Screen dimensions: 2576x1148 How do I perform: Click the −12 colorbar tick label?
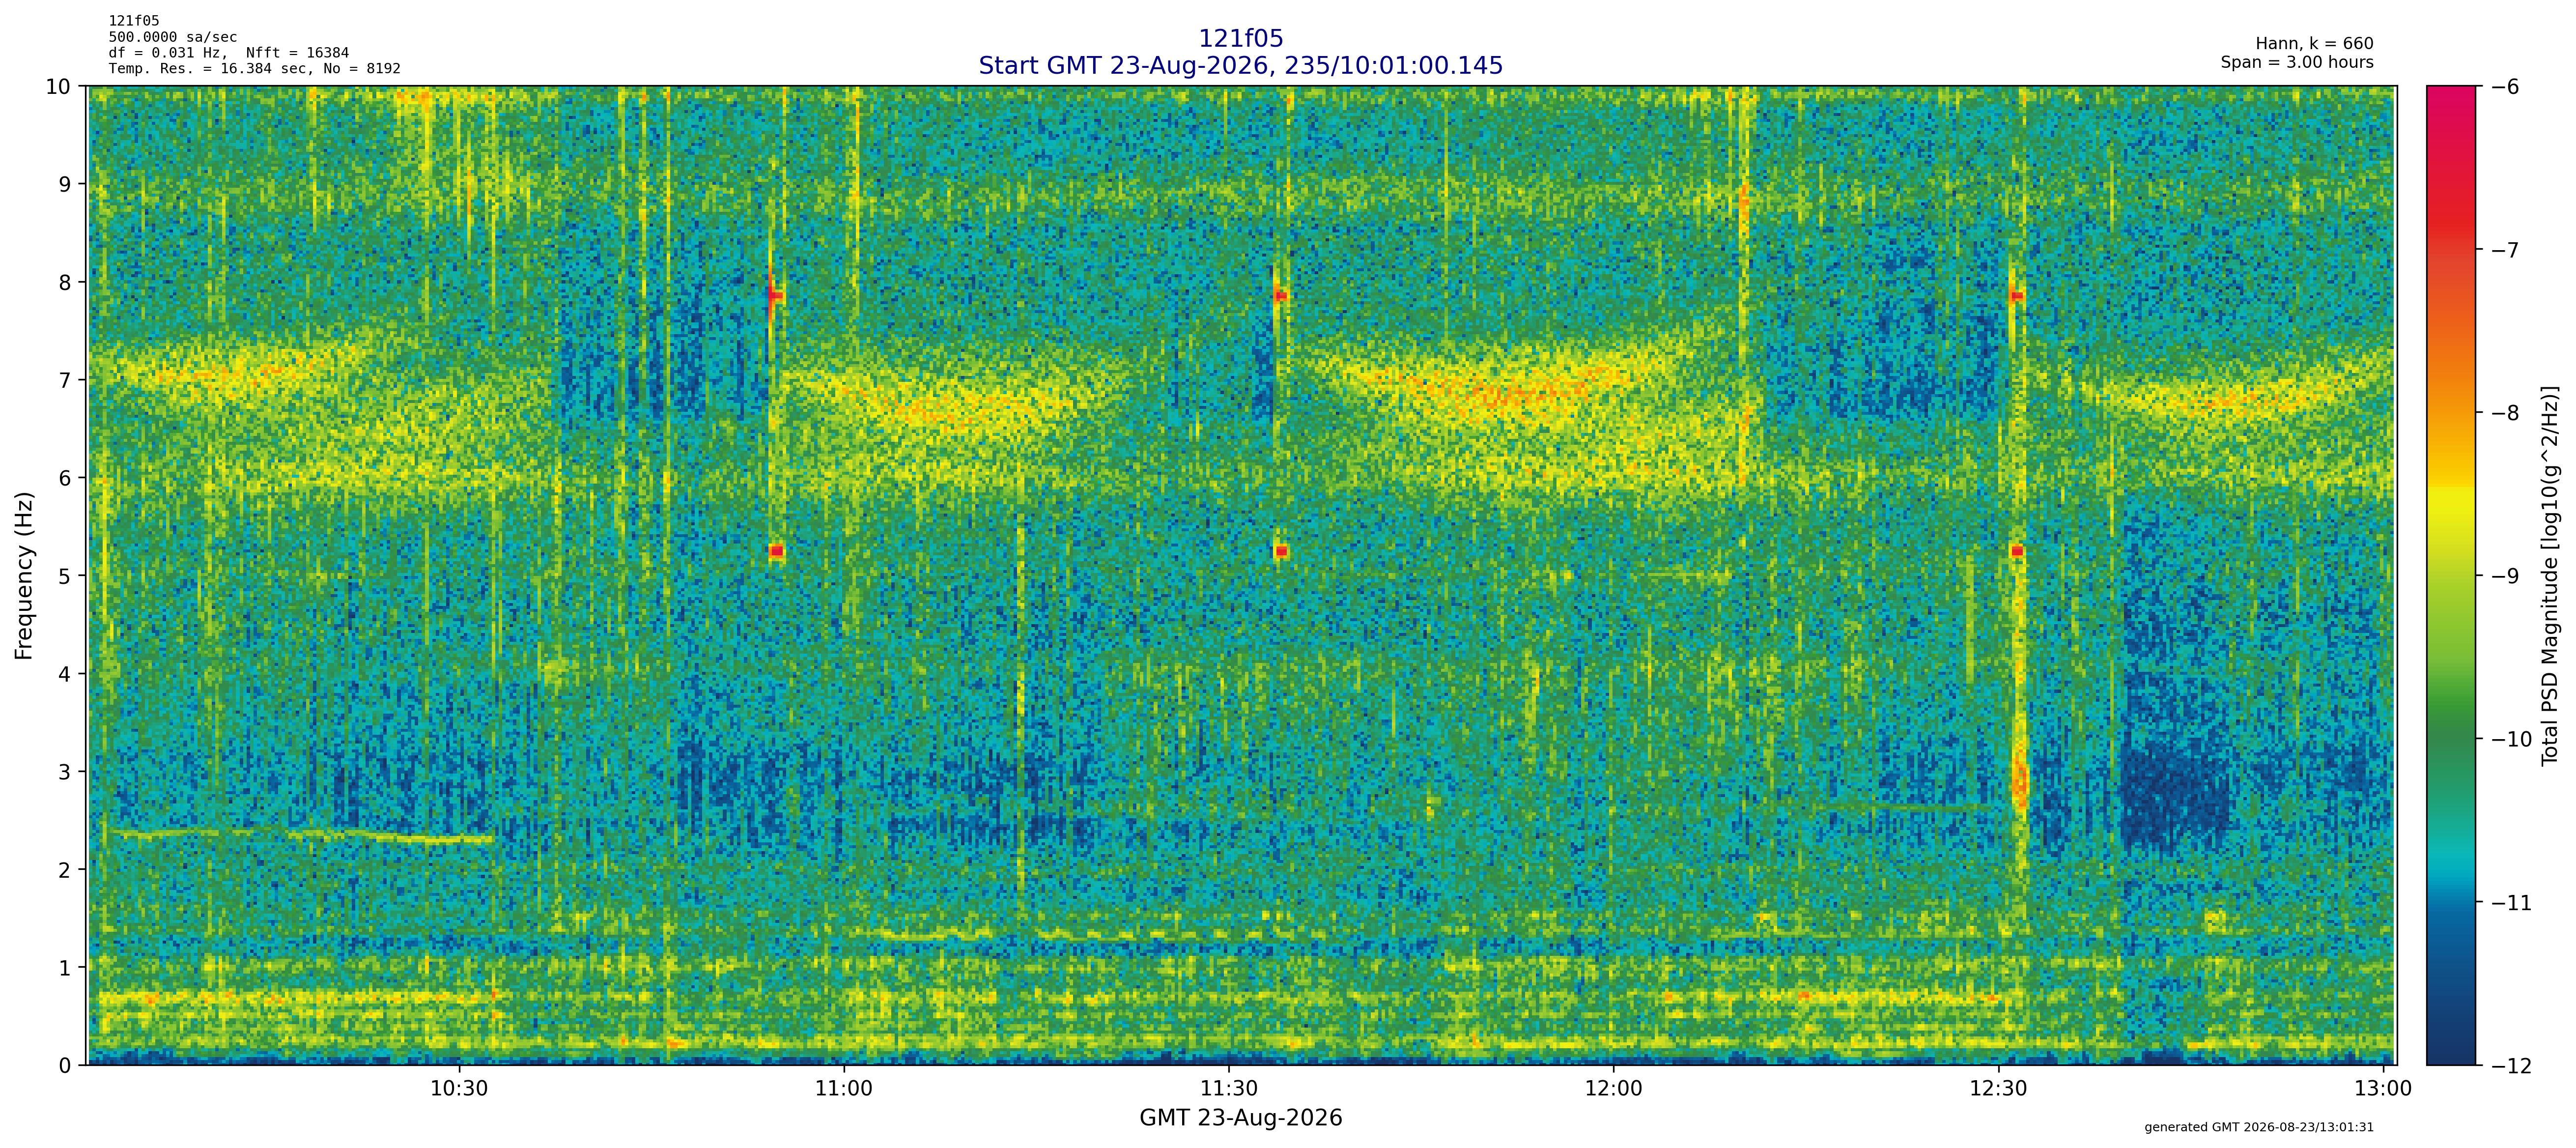[2511, 1066]
